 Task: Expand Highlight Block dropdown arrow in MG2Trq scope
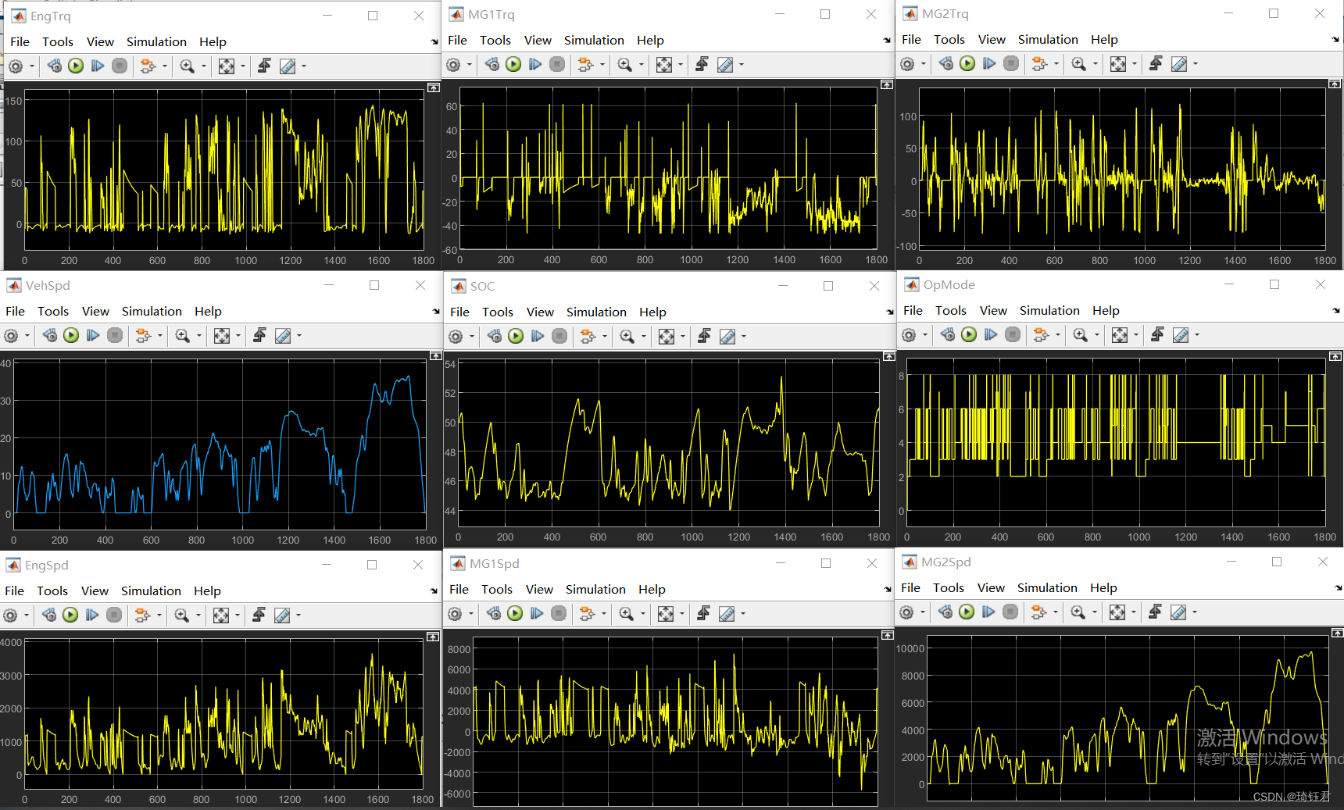pos(1056,64)
